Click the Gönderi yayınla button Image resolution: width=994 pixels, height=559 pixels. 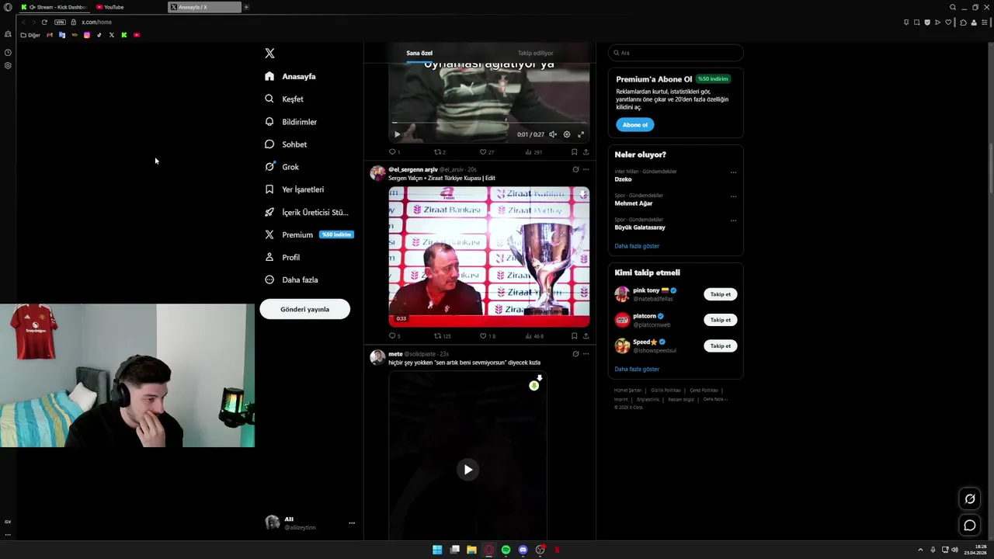click(x=304, y=309)
